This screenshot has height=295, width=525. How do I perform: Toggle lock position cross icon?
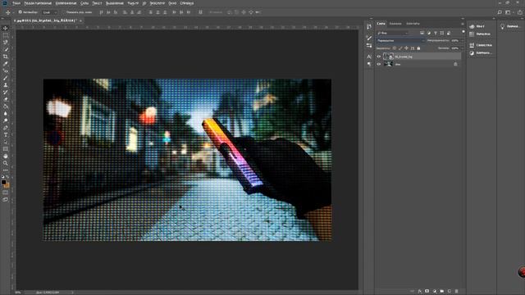point(407,48)
